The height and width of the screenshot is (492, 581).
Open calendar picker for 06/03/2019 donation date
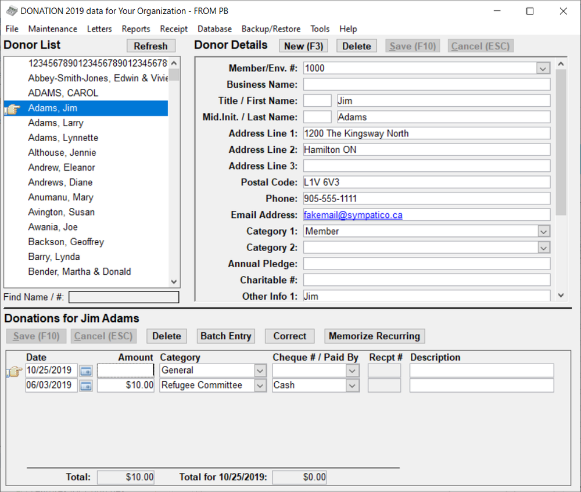(x=86, y=386)
